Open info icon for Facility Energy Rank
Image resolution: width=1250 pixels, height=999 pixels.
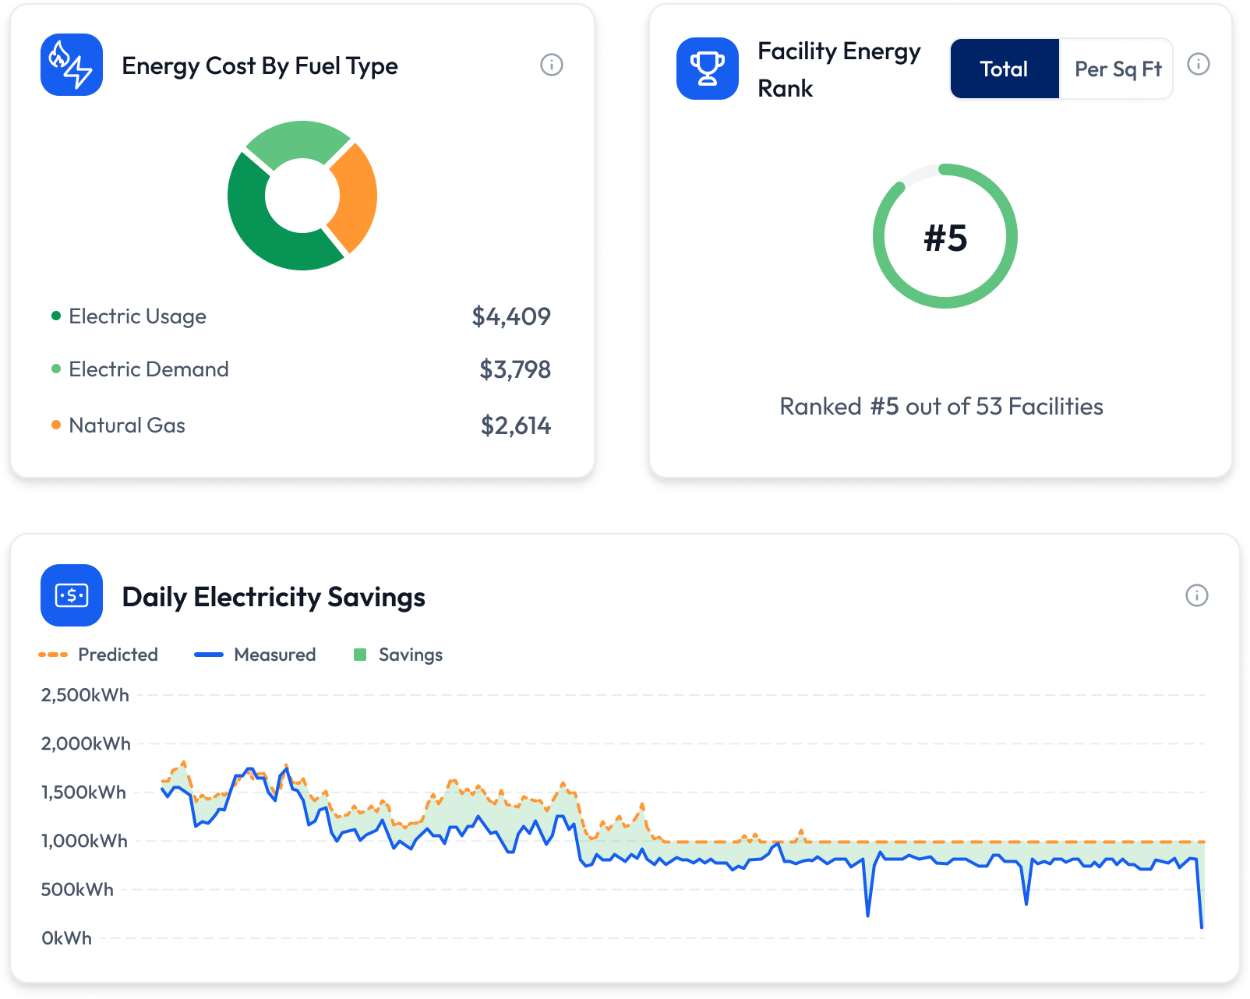[x=1198, y=65]
